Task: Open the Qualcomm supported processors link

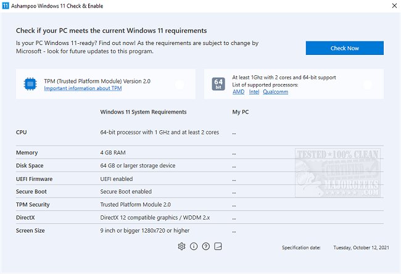Action: coord(275,92)
